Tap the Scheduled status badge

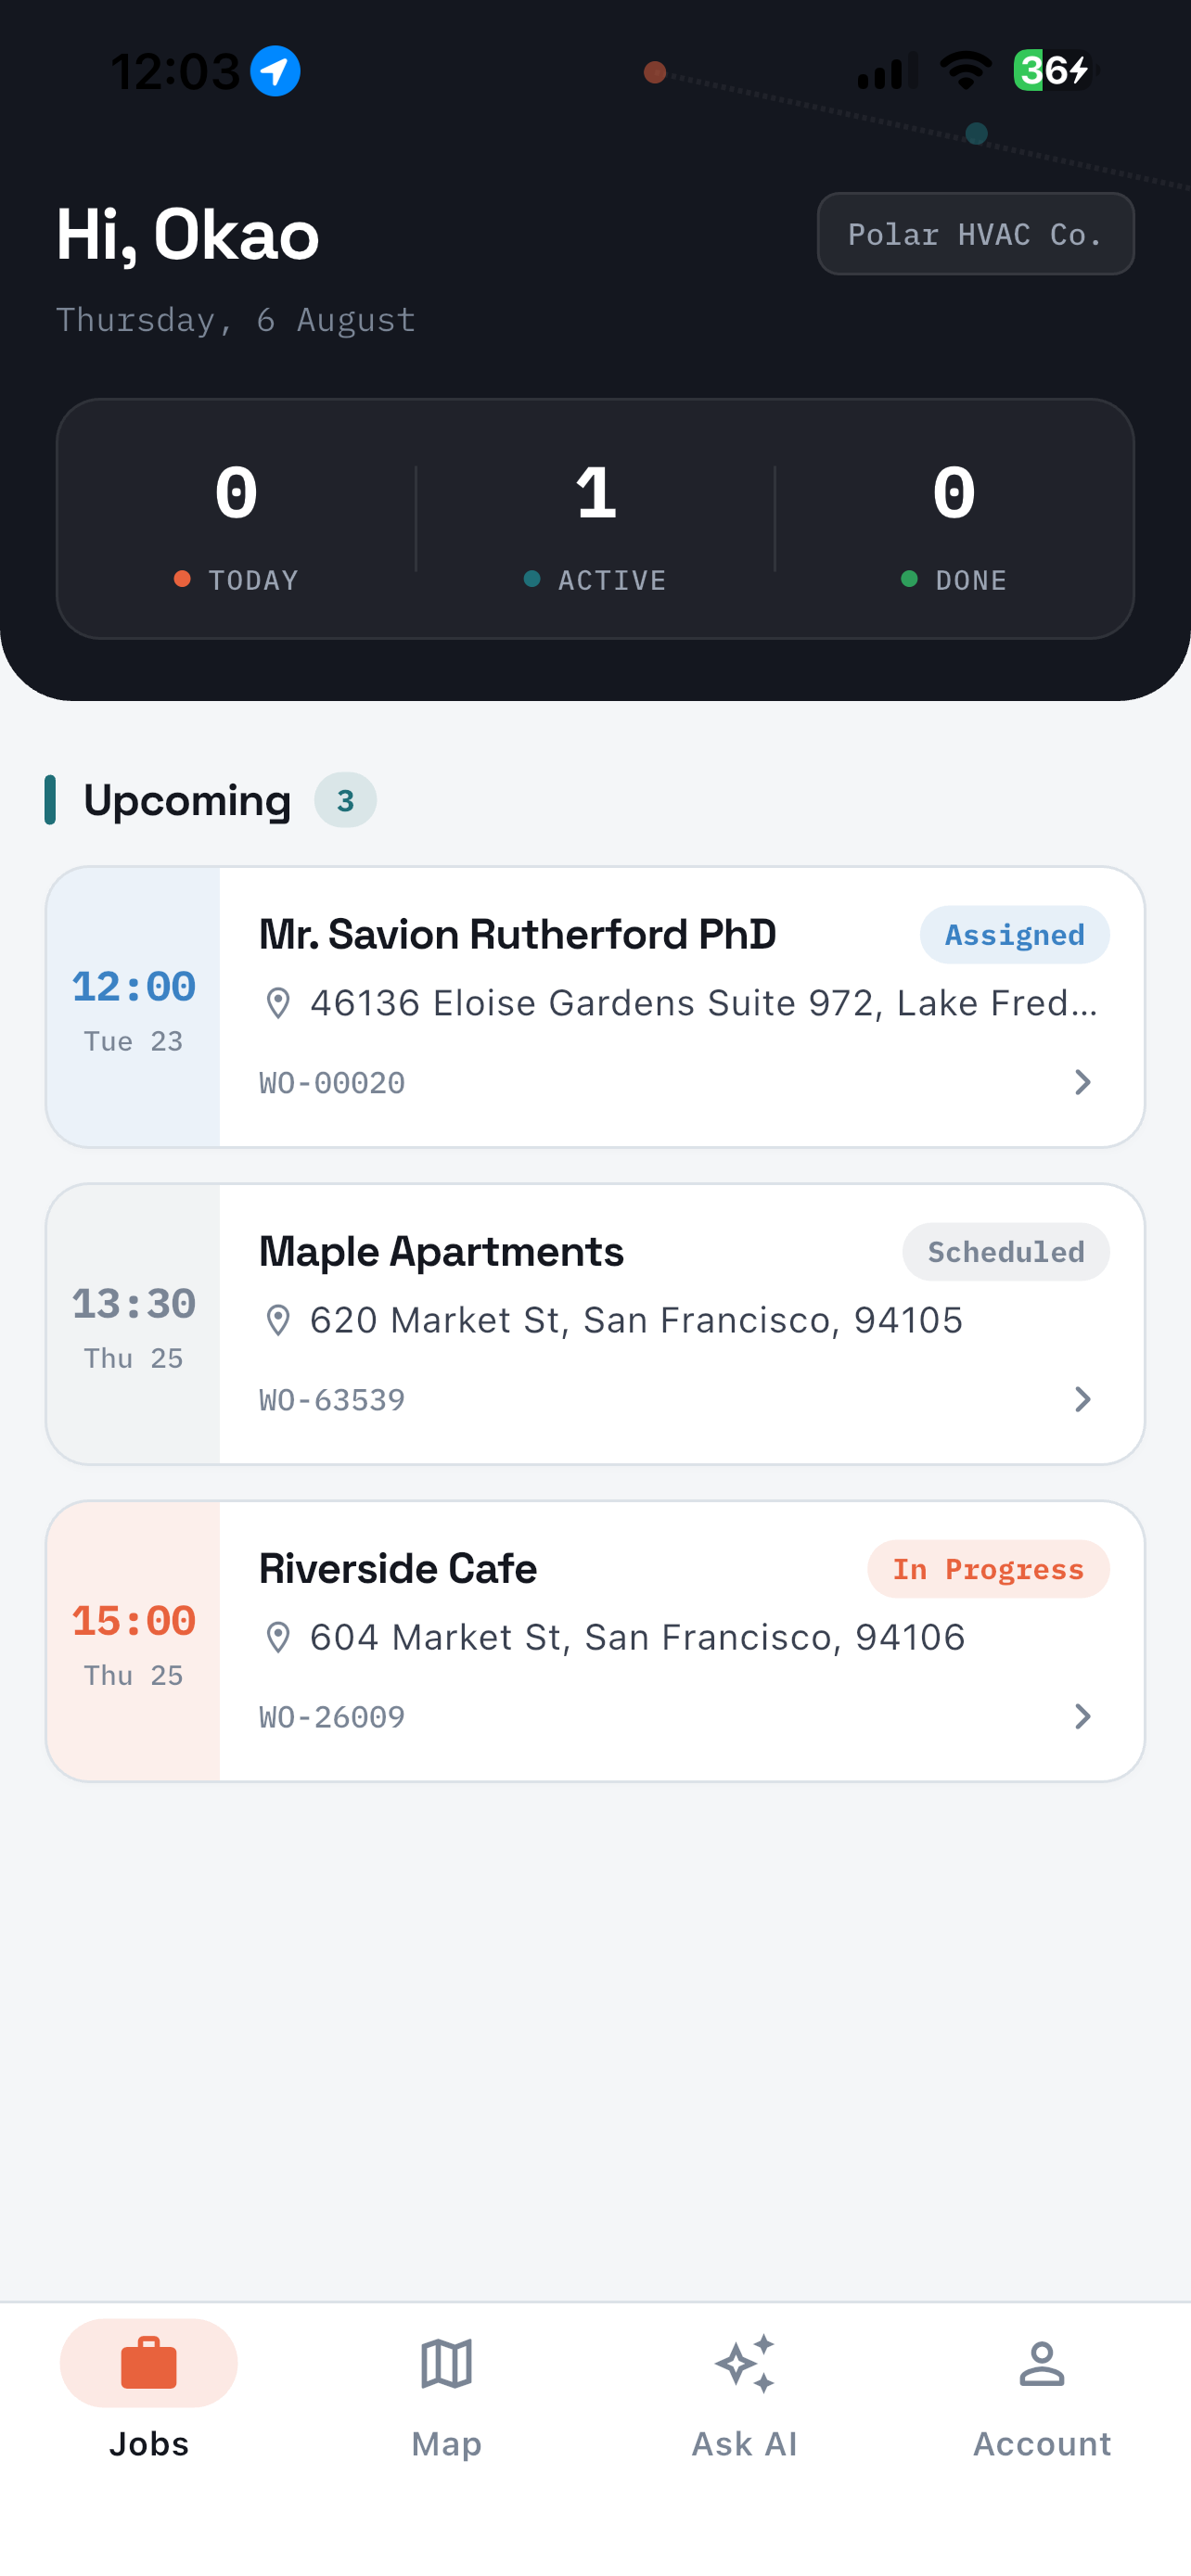(1005, 1252)
